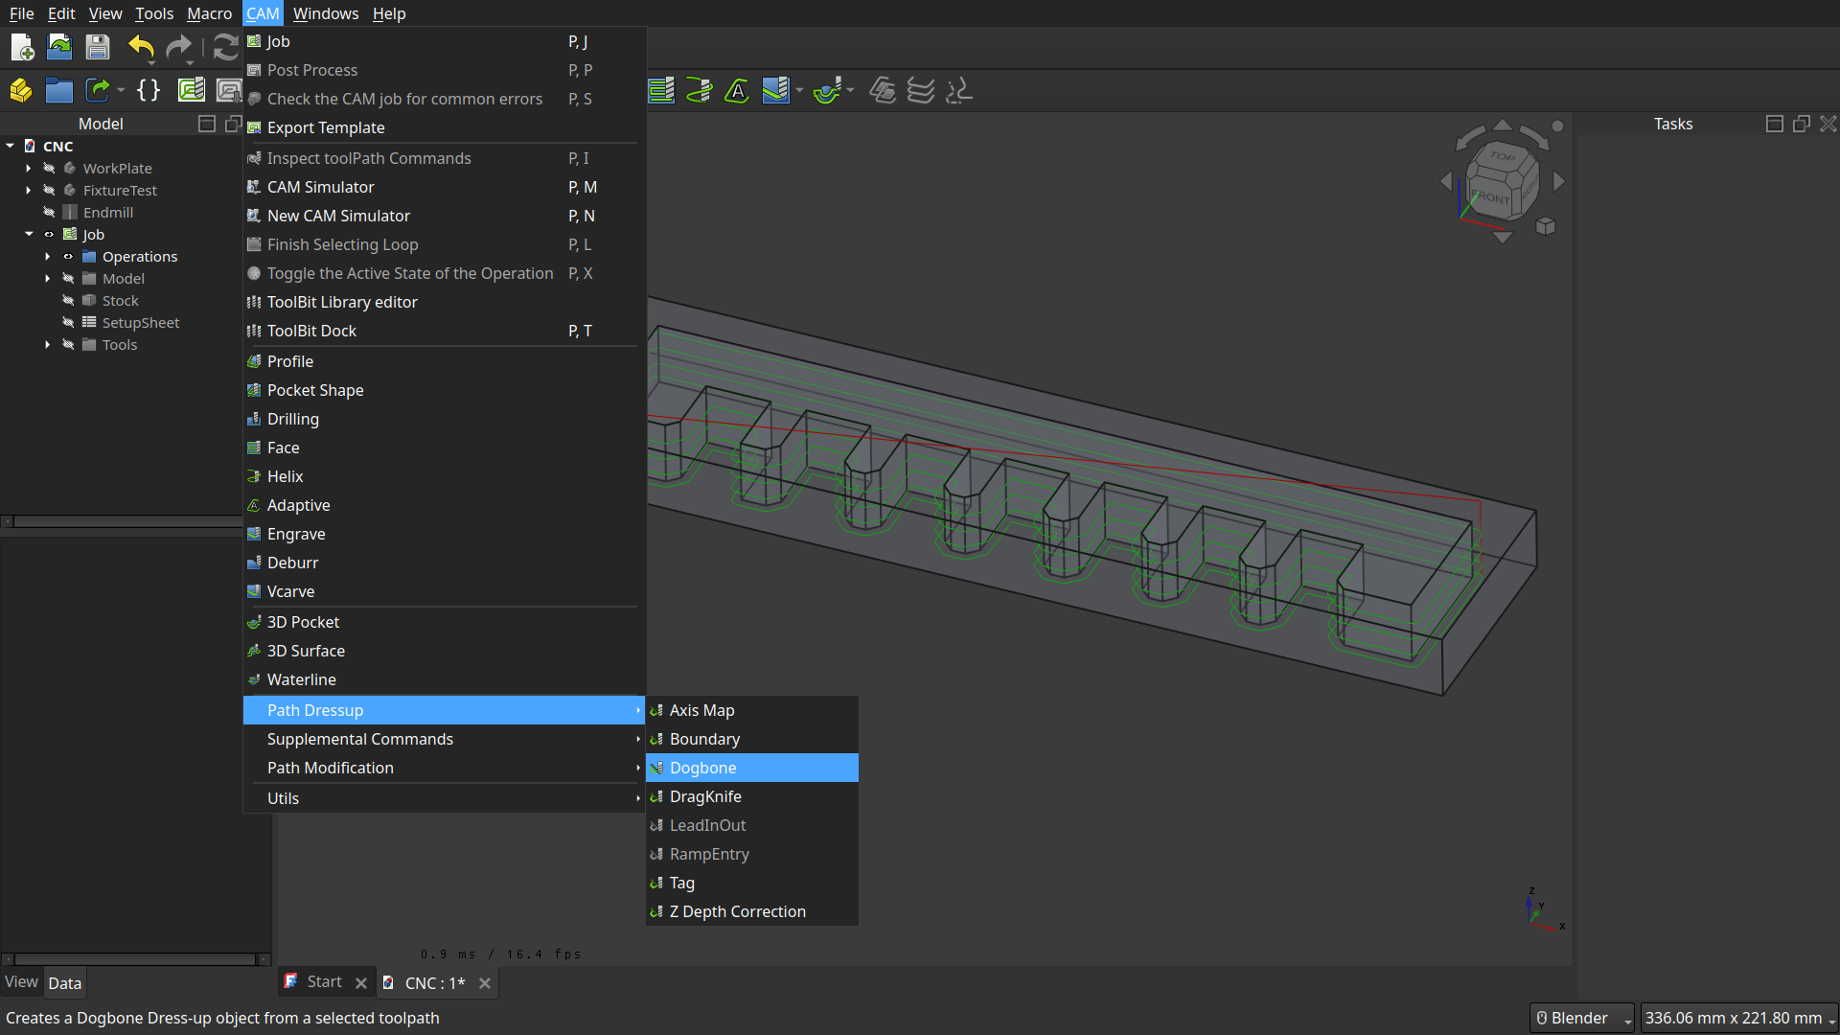The image size is (1840, 1035).
Task: Click the Open document toolbar icon
Action: click(59, 47)
